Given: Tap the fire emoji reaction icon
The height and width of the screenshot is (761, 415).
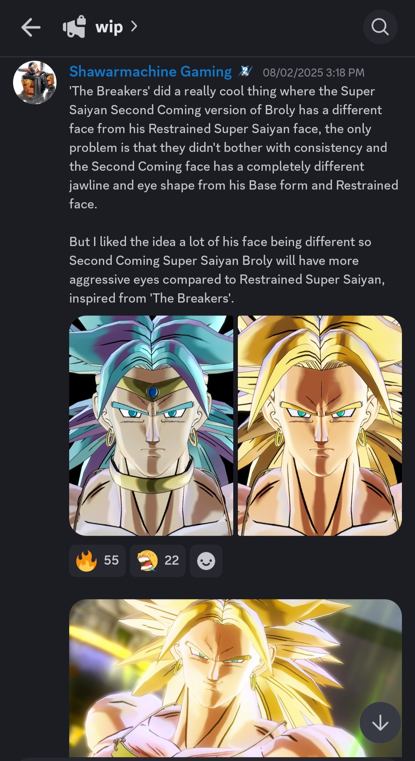Looking at the screenshot, I should click(86, 561).
